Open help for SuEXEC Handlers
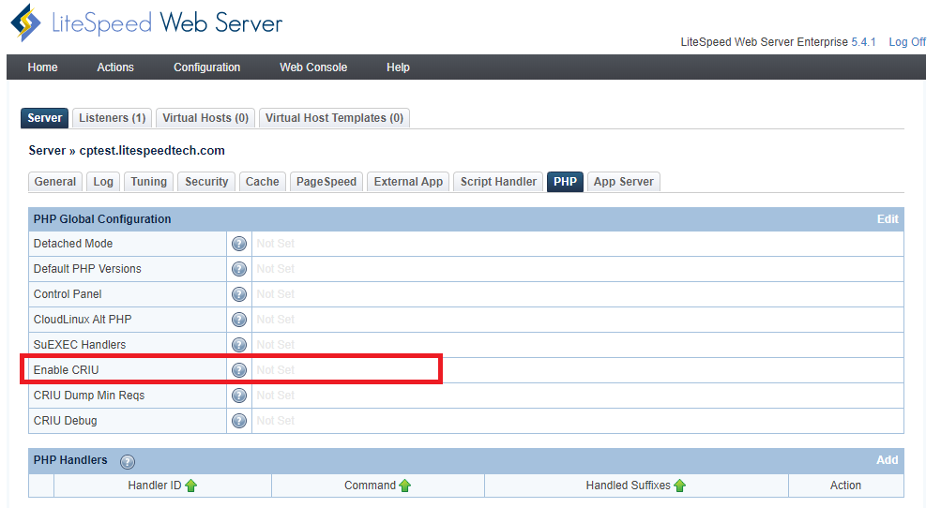Screen dimensions: 941x508 [239, 345]
